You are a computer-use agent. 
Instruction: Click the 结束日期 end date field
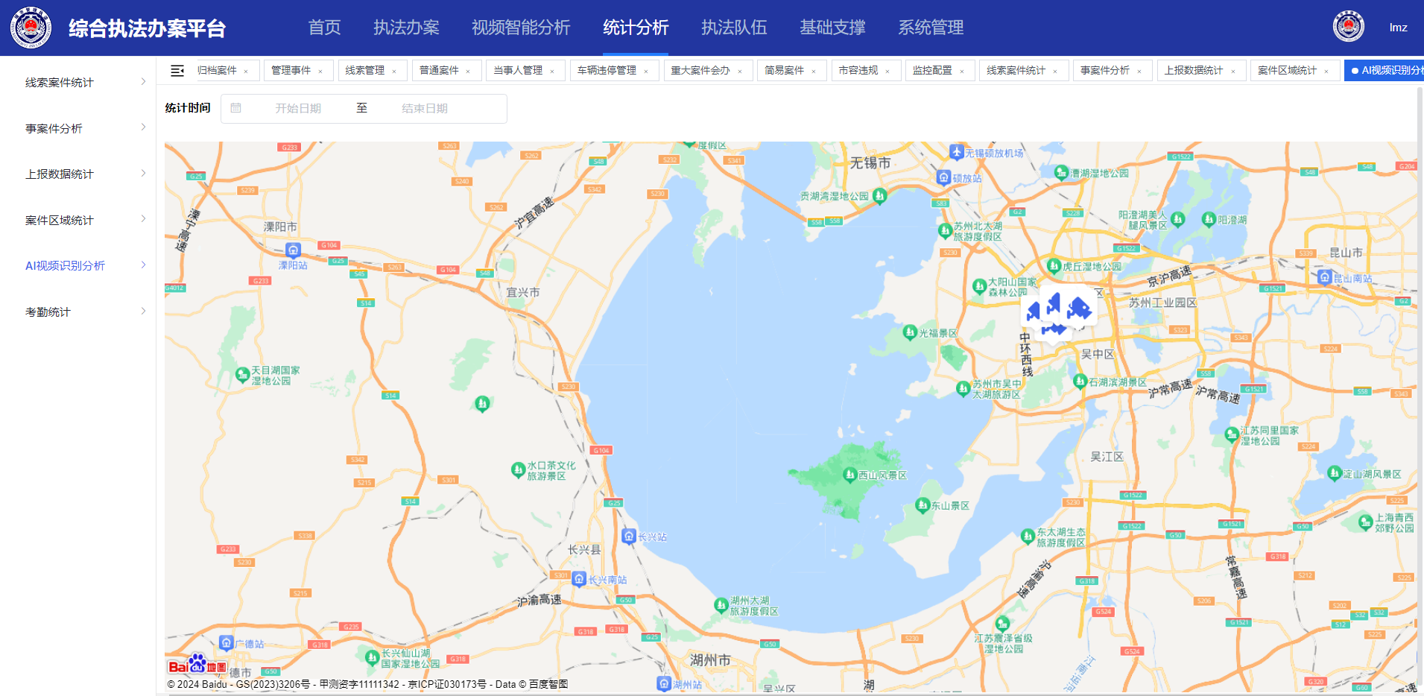425,108
